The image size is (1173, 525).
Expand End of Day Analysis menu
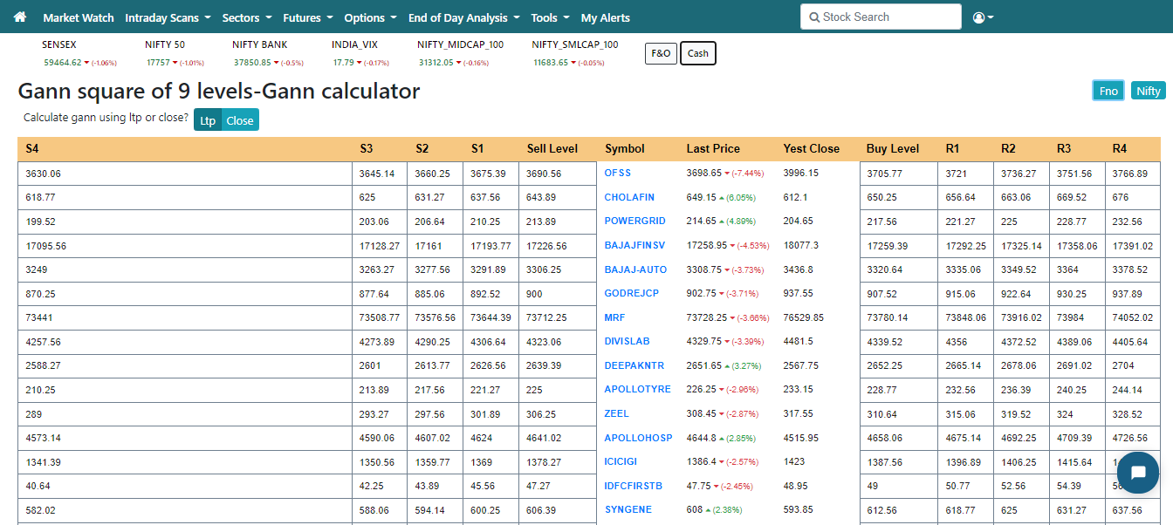tap(463, 17)
